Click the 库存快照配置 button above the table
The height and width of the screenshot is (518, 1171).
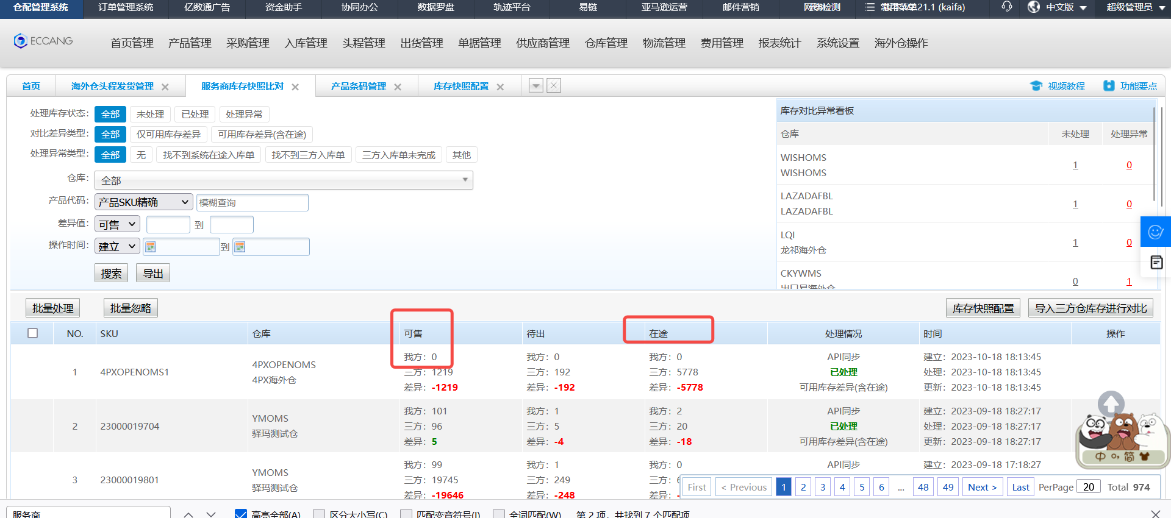pyautogui.click(x=983, y=308)
